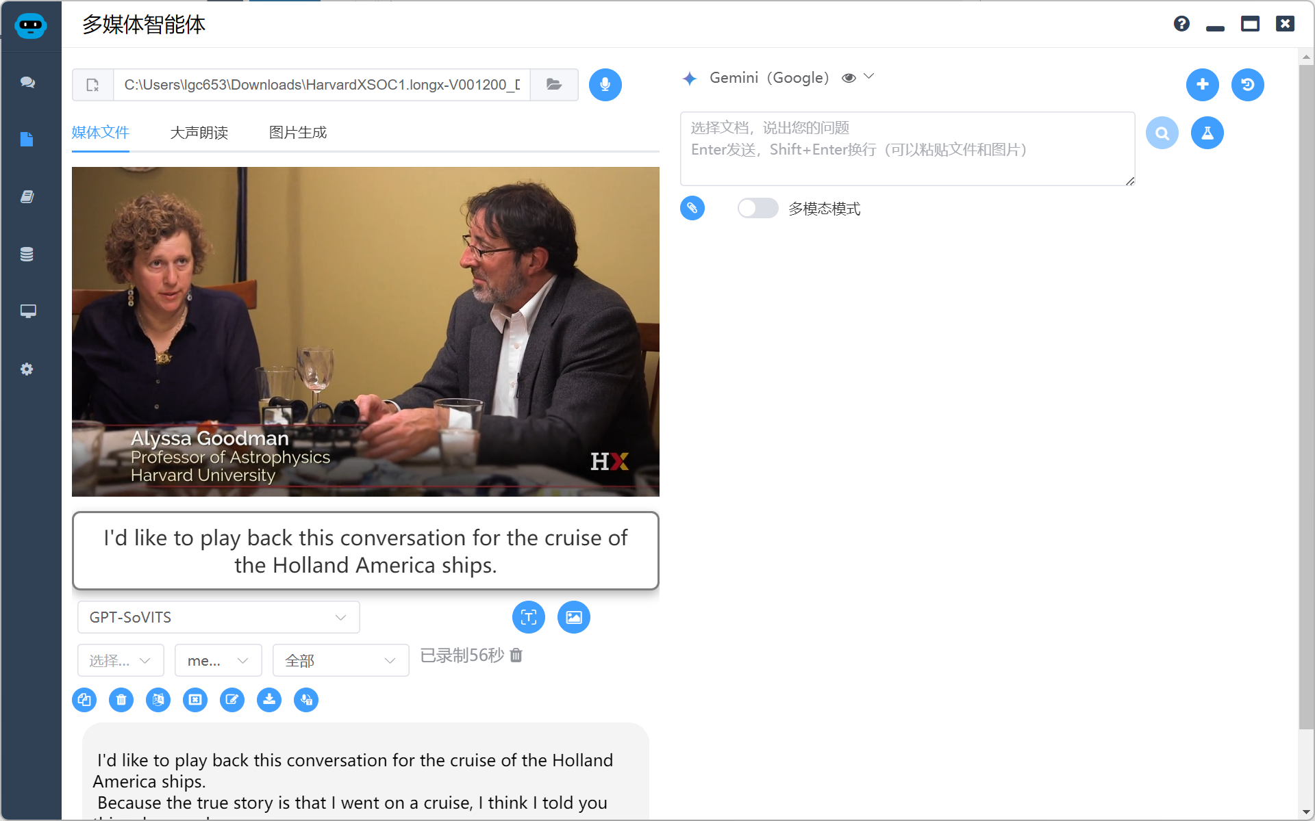Switch to the 图片生成 tab

click(x=297, y=132)
